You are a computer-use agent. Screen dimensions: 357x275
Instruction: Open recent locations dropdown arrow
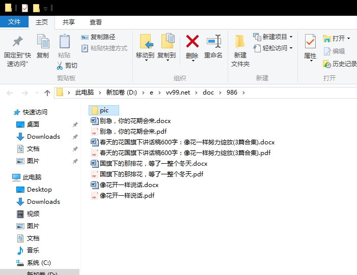click(37, 93)
